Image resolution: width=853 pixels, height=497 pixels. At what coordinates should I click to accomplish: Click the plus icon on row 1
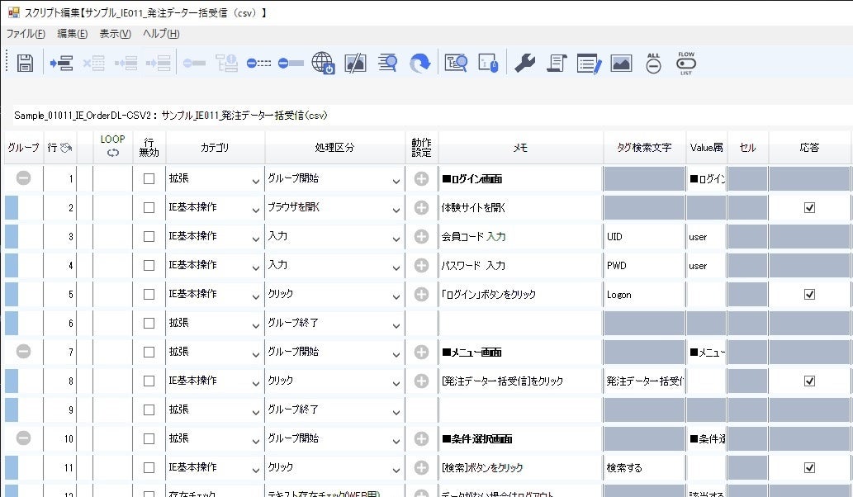[x=421, y=179]
